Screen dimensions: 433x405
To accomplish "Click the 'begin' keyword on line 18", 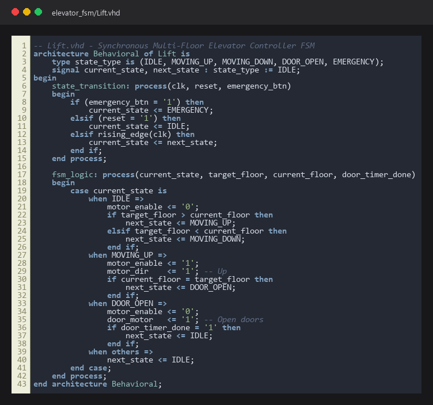I will 63,182.
